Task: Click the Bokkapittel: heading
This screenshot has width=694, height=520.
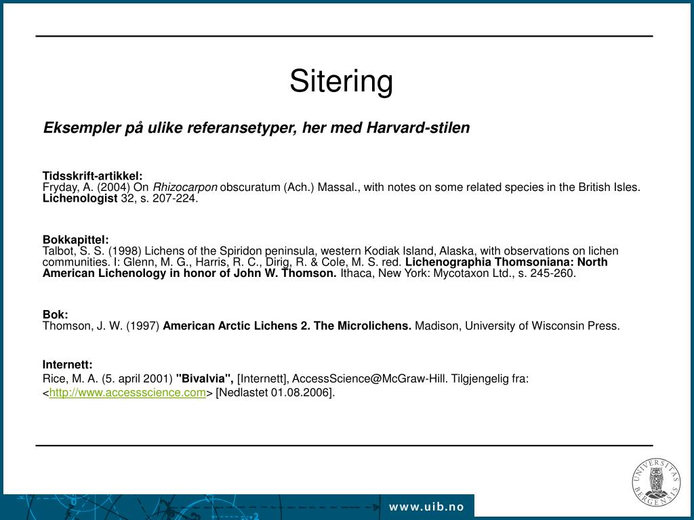Action: [76, 240]
